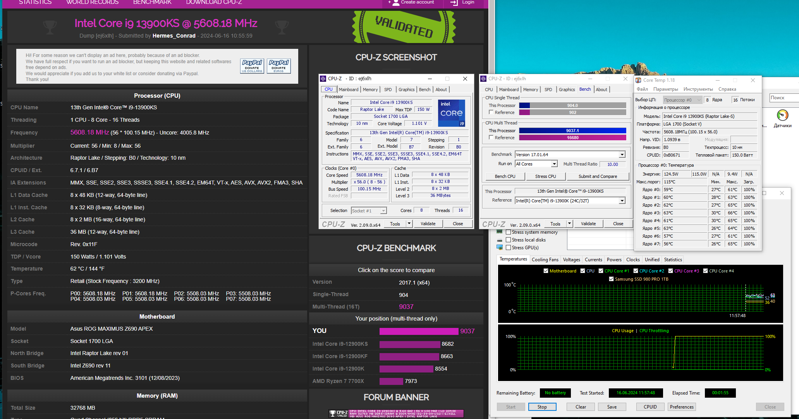Click the Stop button
799x419 pixels.
[542, 407]
